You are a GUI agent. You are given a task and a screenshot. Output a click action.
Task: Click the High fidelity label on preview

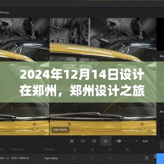pos(60,130)
